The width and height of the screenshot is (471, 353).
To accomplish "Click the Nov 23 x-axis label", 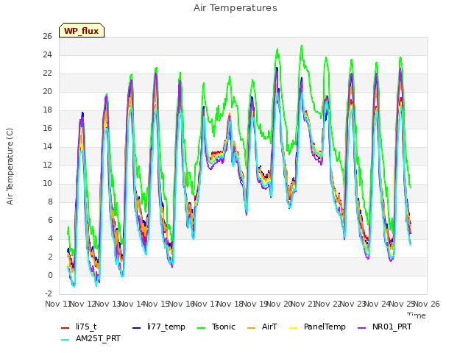I will pos(353,304).
